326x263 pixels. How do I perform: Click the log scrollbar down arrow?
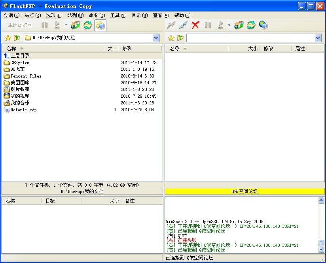tap(321, 249)
